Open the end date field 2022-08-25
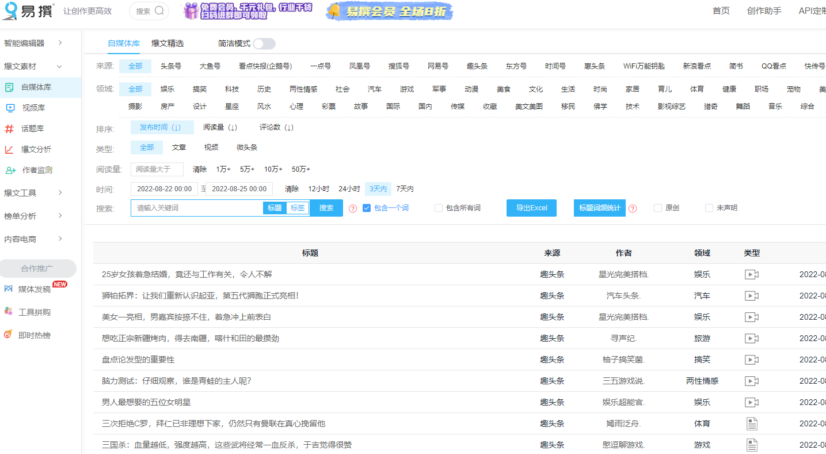 [239, 189]
